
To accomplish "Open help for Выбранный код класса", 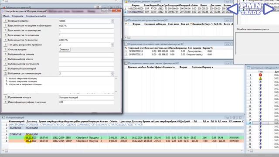I will point(5,59).
